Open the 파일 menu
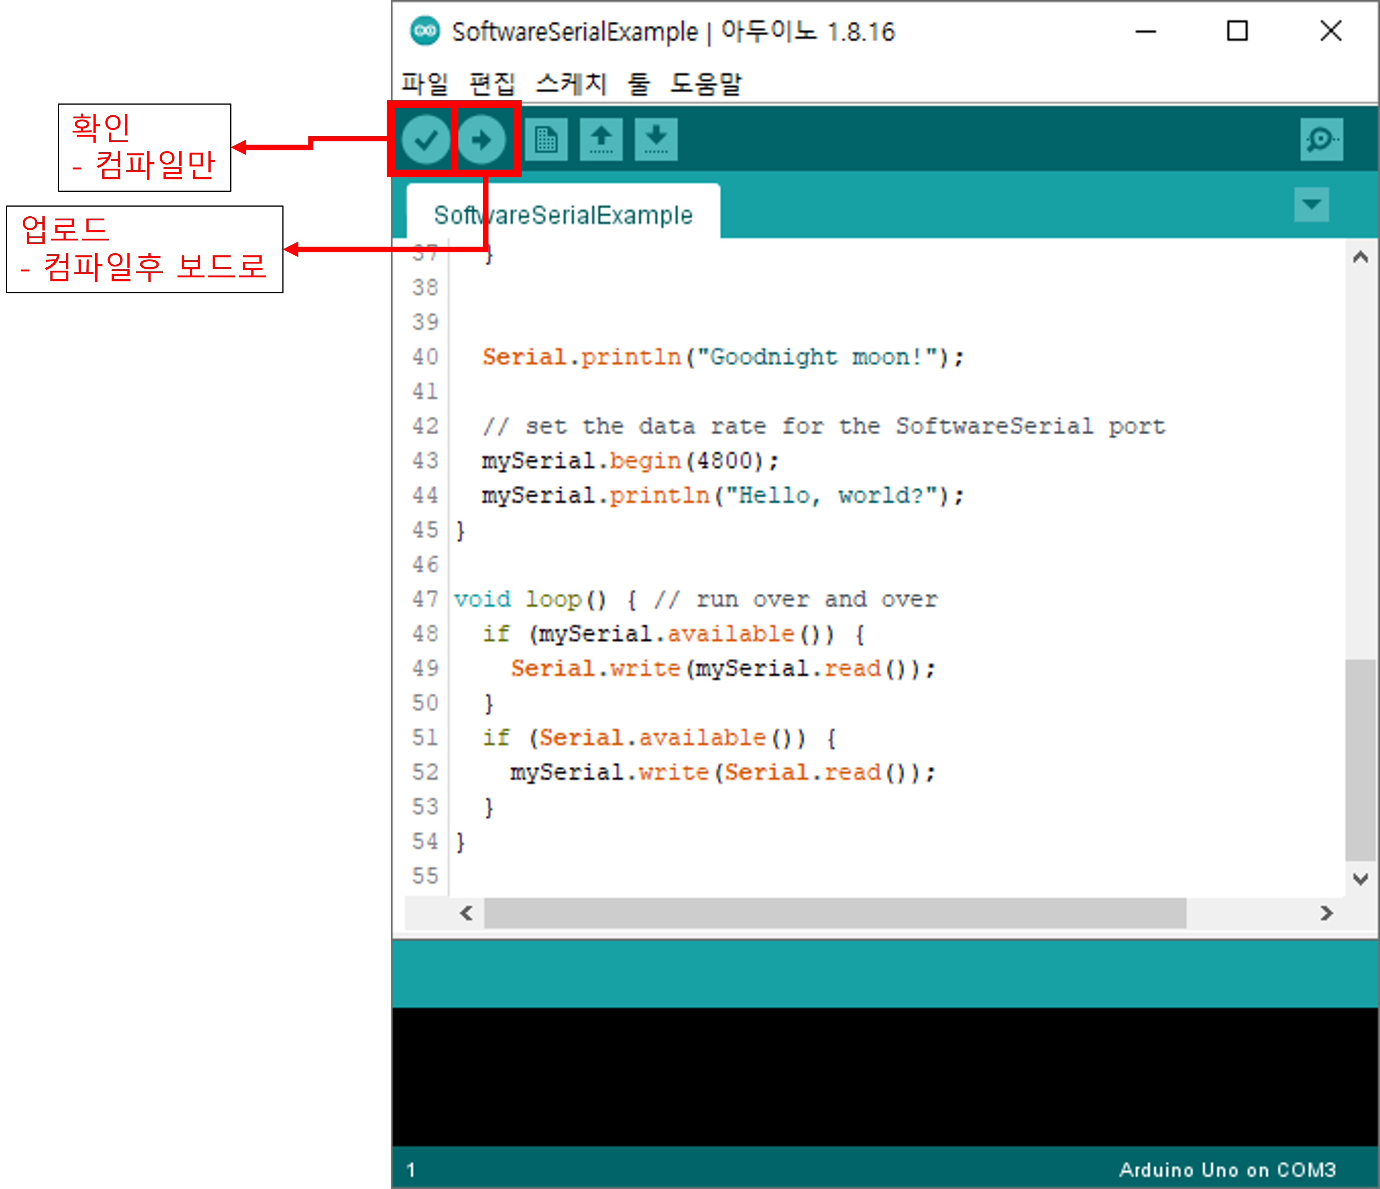 pyautogui.click(x=424, y=84)
